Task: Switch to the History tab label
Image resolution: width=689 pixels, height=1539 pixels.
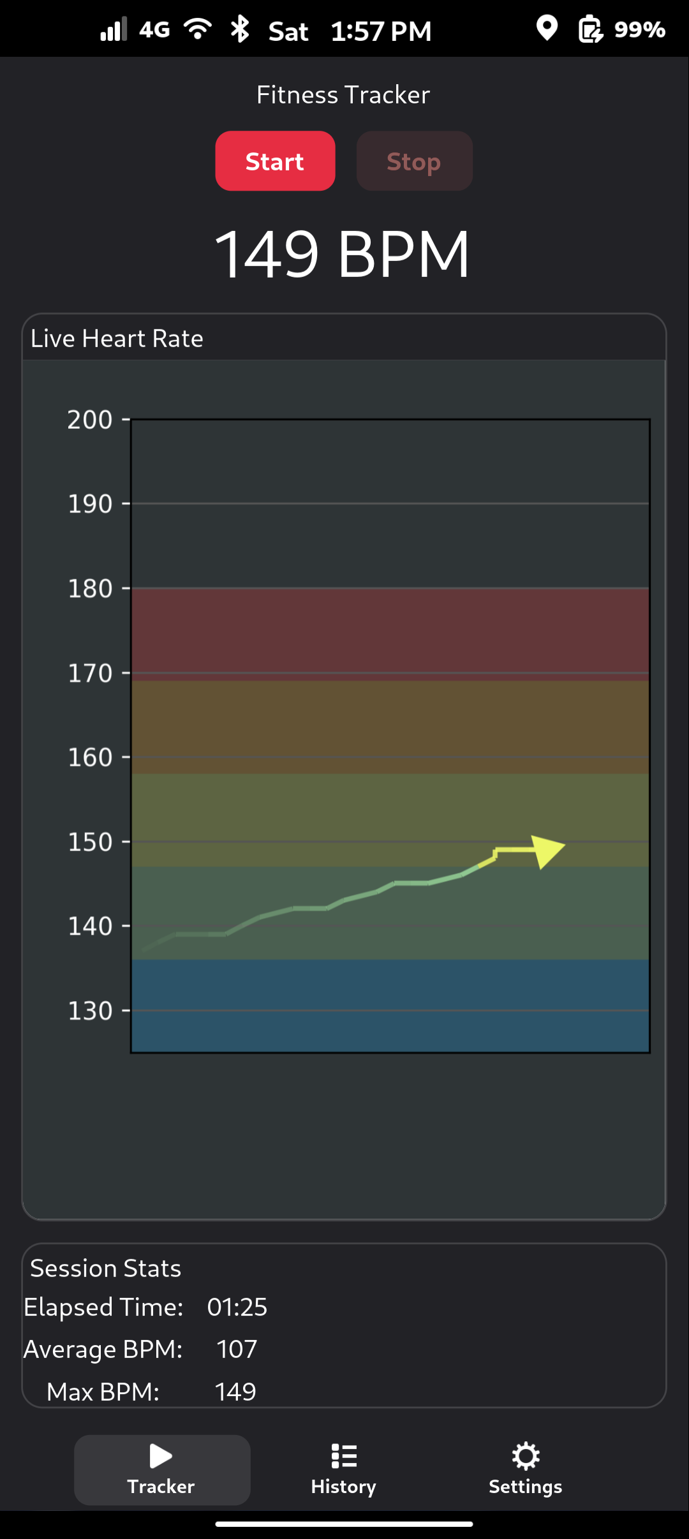Action: click(344, 1487)
